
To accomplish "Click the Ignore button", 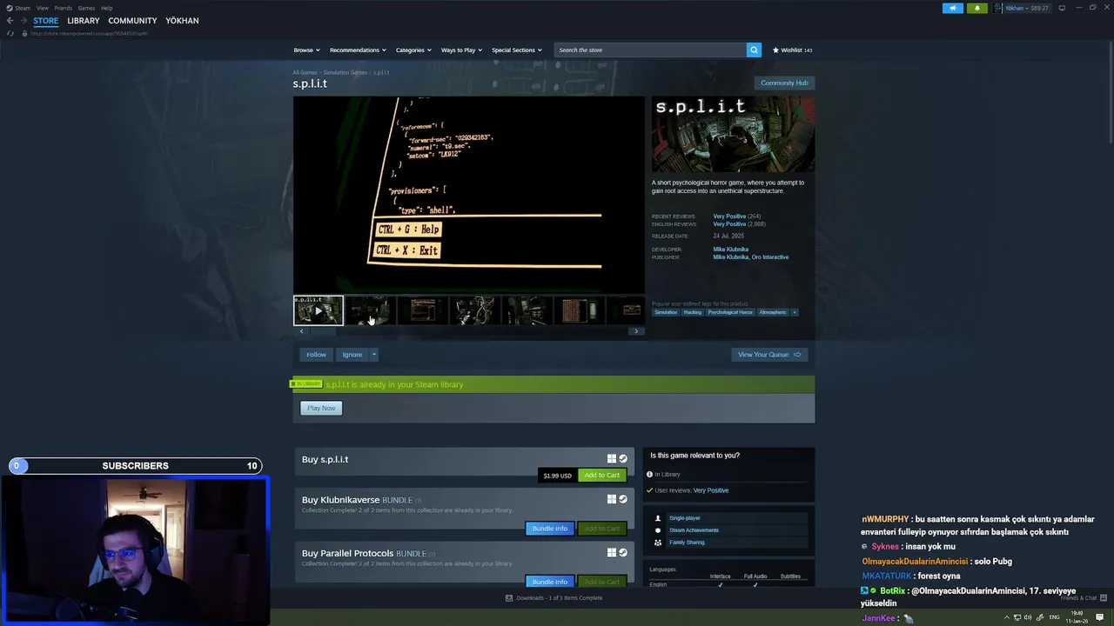I will point(352,355).
